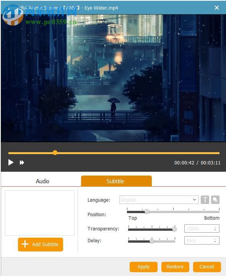
Task: Click the Transparency spinner arrows
Action: (x=215, y=228)
